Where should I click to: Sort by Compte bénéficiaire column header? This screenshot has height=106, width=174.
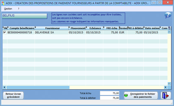point(21,28)
